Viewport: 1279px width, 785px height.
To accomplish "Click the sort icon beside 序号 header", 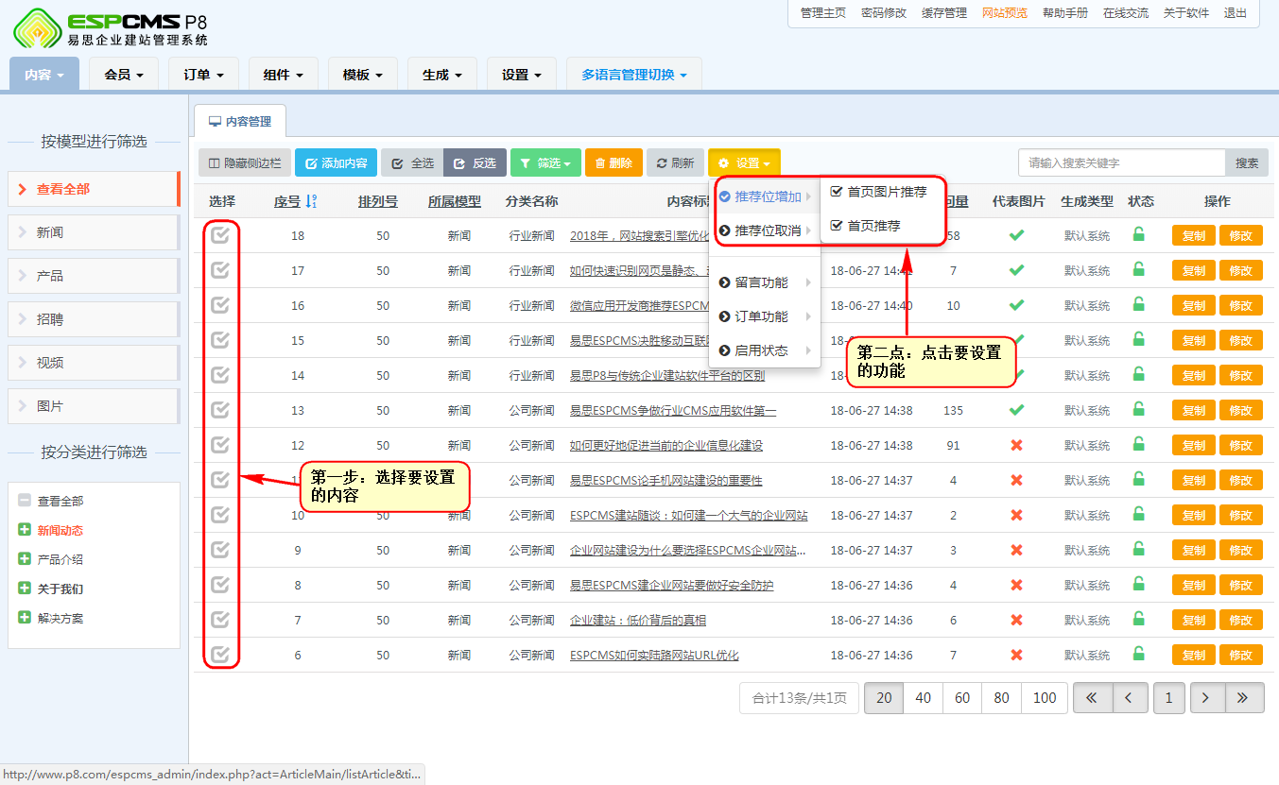I will [x=312, y=201].
